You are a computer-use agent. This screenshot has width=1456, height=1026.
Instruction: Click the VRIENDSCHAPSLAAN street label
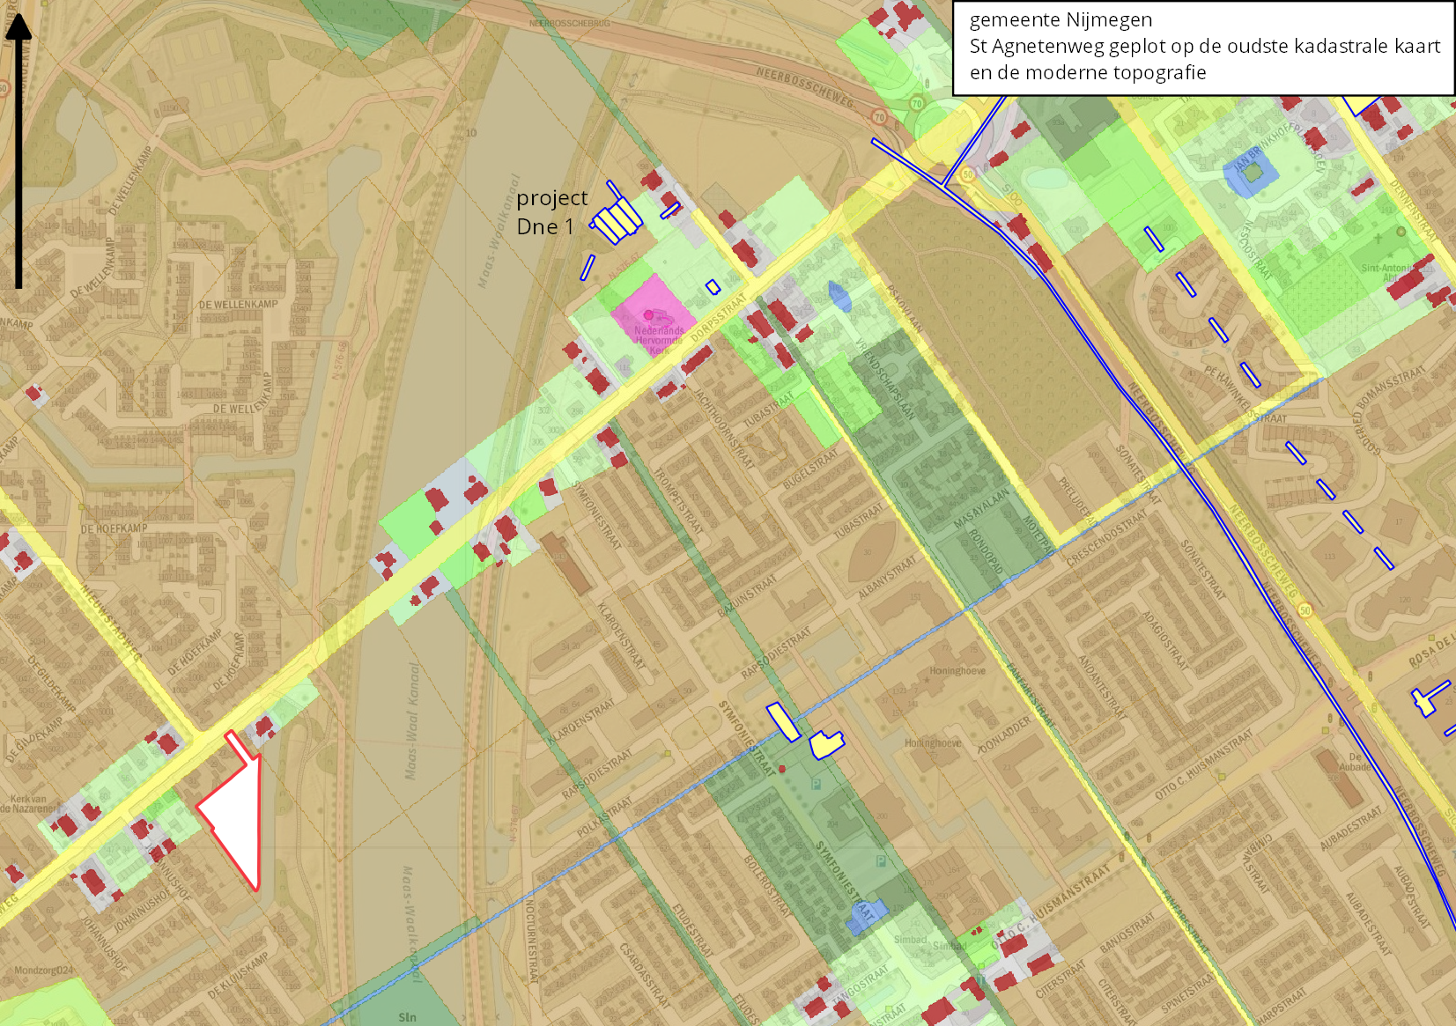886,379
